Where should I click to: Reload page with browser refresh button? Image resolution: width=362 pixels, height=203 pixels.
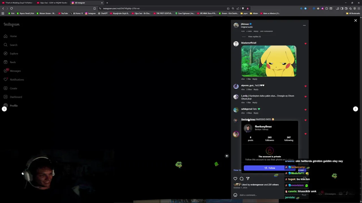12,8
